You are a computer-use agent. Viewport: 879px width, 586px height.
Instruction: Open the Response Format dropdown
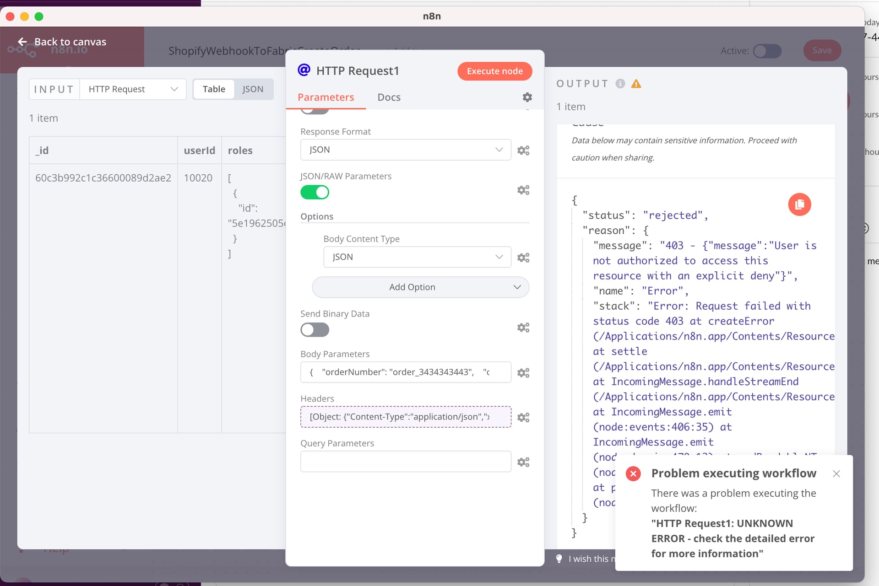(405, 150)
